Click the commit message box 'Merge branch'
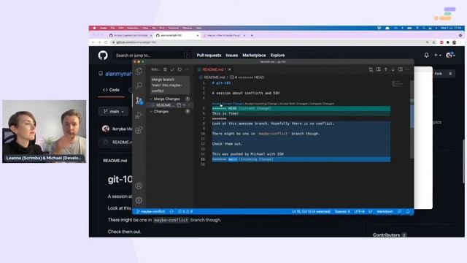 pos(170,85)
